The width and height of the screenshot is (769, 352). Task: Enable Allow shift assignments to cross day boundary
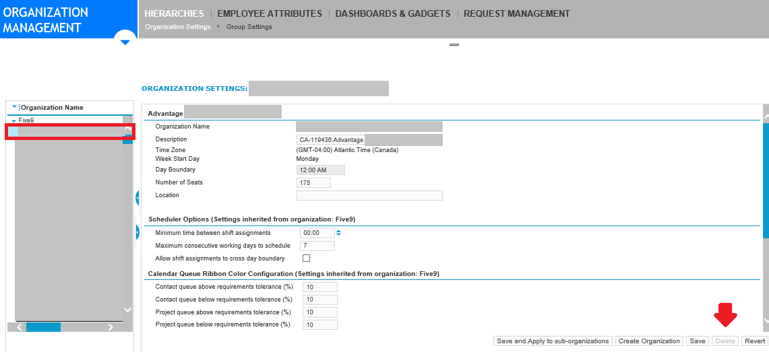[307, 258]
